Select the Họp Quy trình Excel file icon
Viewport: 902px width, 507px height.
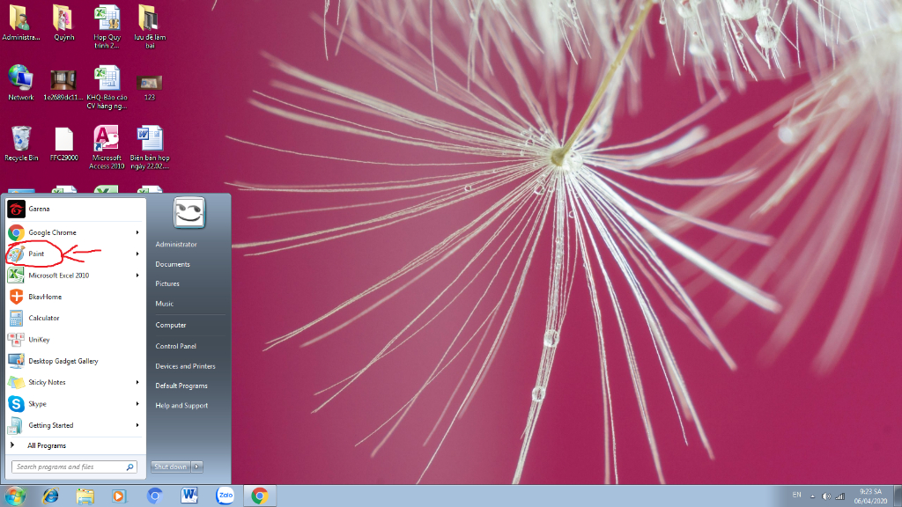pyautogui.click(x=107, y=26)
